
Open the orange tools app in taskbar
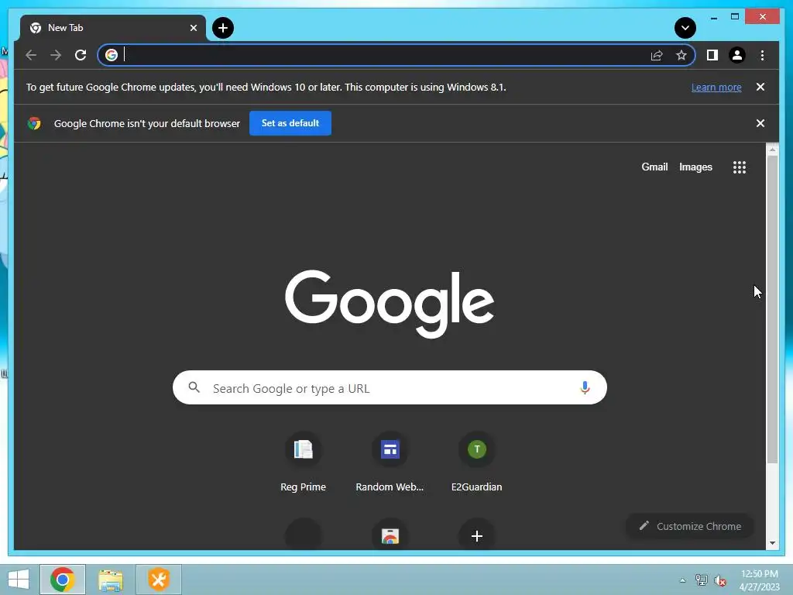click(x=158, y=580)
